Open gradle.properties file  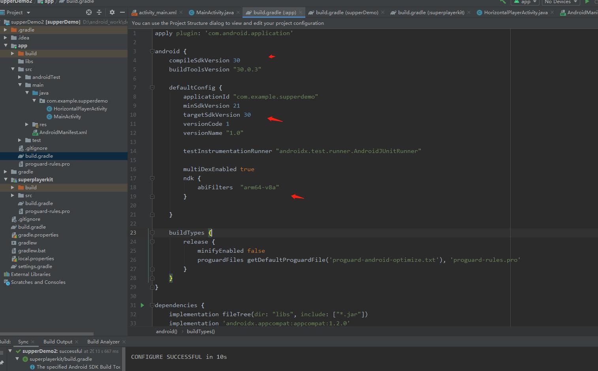[38, 235]
